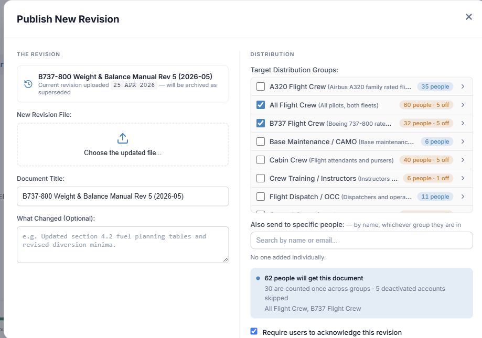The image size is (482, 338).
Task: Click '62 people will get this document' summary
Action: [314, 278]
